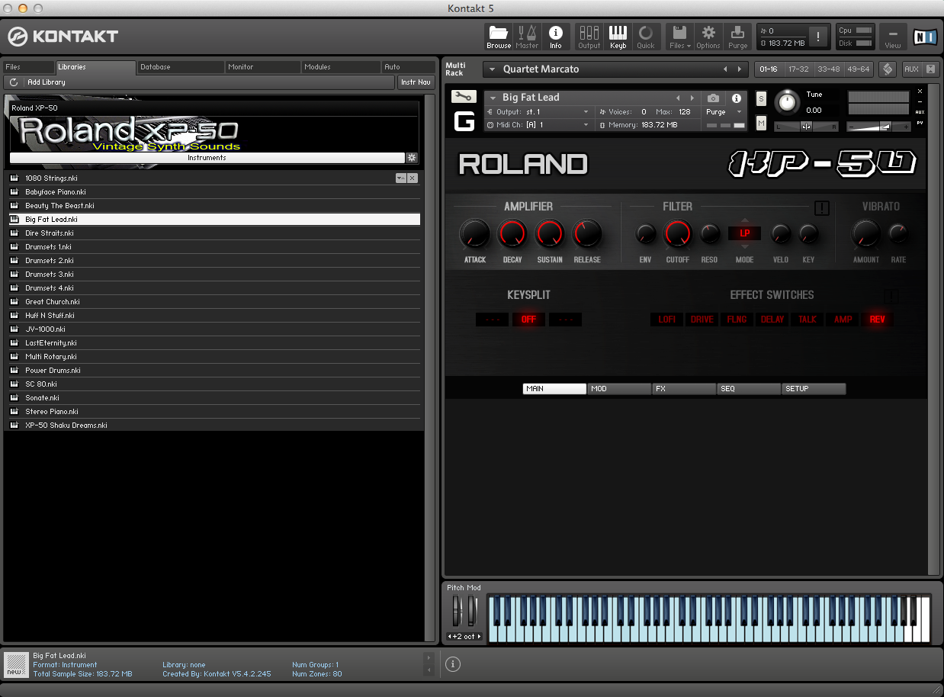
Task: Toggle the KEYSPLIT OFF switch
Action: tap(528, 320)
